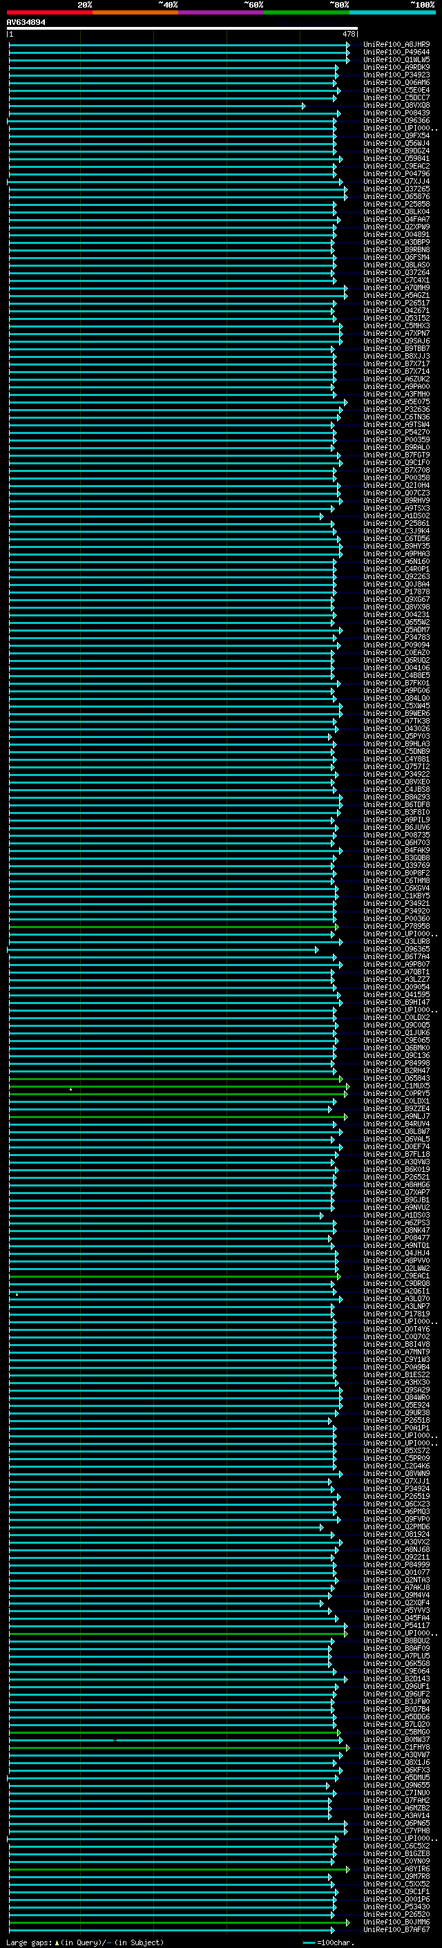442x1948 pixels.
Task: Select the UniRef100_P04796 label
Action: pos(396,174)
